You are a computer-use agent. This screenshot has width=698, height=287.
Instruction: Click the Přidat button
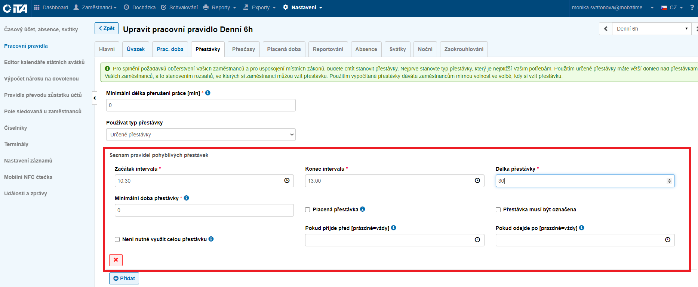(124, 278)
